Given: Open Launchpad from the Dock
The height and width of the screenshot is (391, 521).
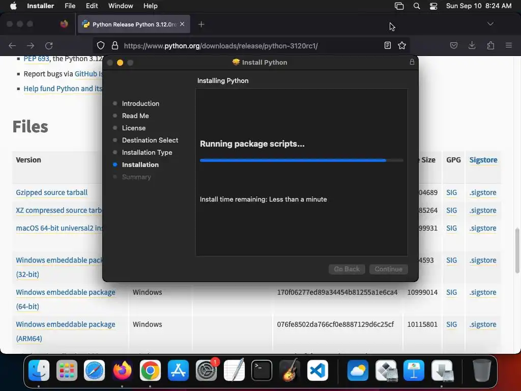Looking at the screenshot, I should [67, 370].
